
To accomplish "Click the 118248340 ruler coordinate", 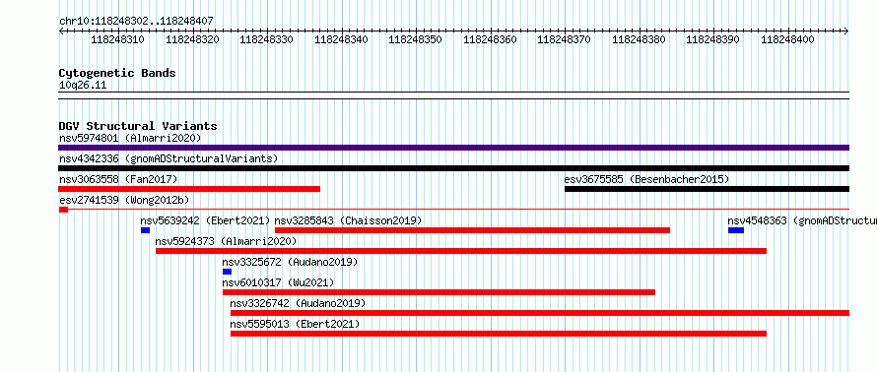I will [x=341, y=39].
